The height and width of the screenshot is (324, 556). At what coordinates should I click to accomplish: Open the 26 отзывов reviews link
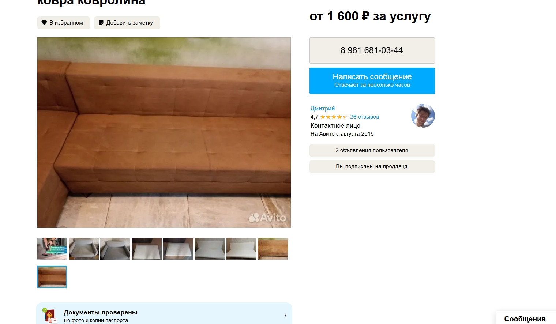click(364, 117)
